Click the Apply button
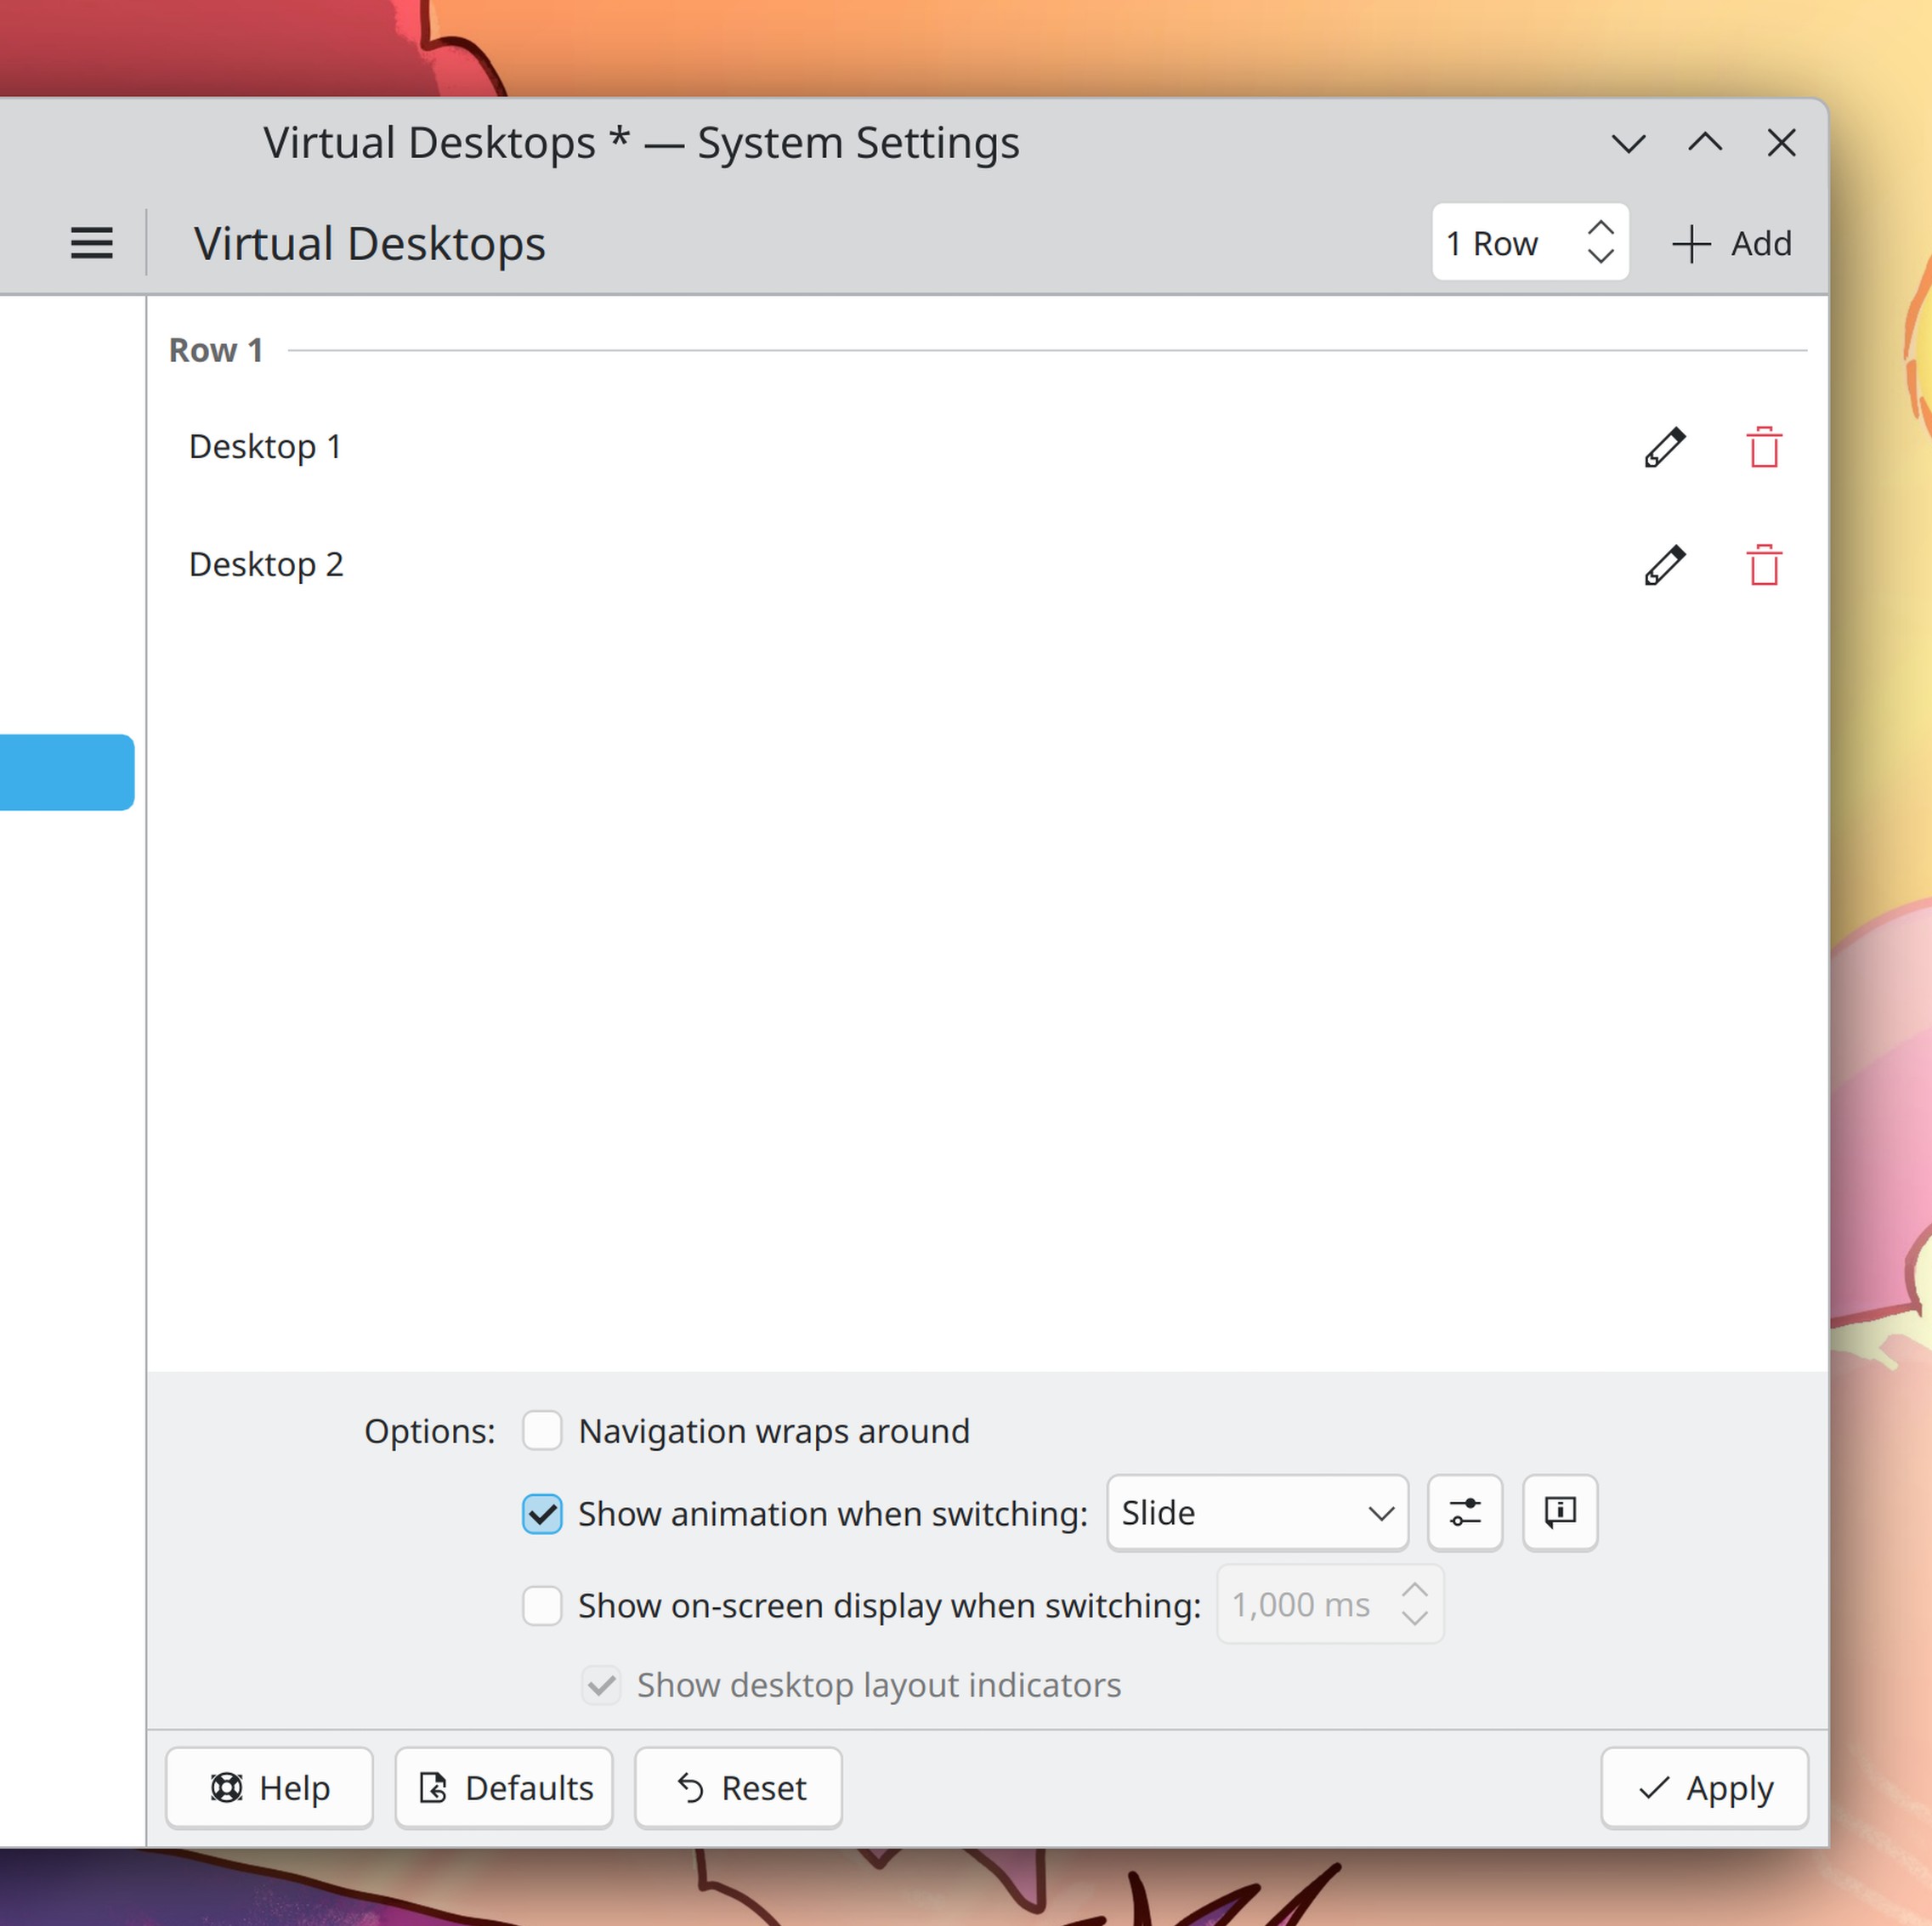 click(1704, 1788)
